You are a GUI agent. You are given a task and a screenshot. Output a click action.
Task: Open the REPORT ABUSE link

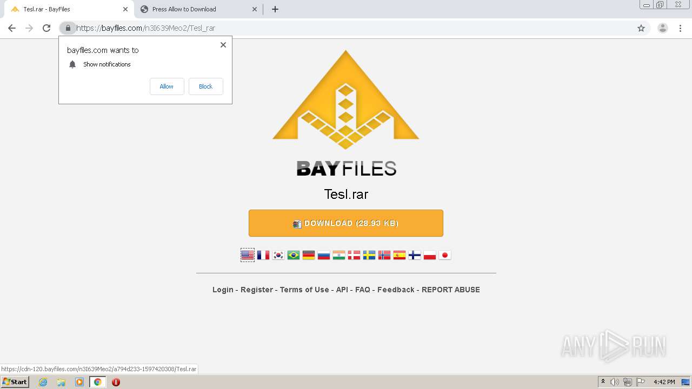click(451, 290)
